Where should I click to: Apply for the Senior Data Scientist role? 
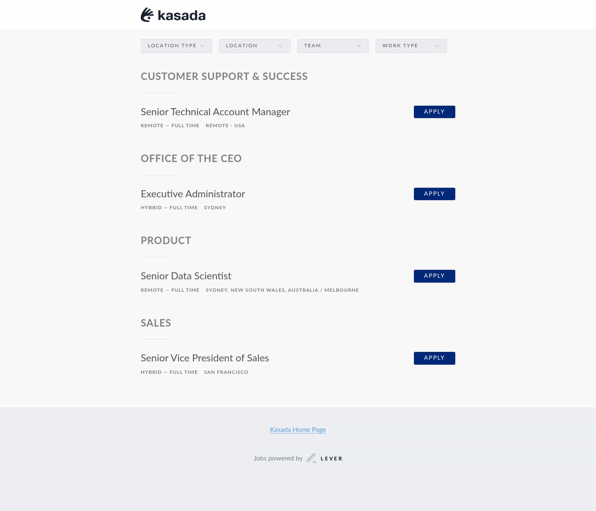coord(434,276)
